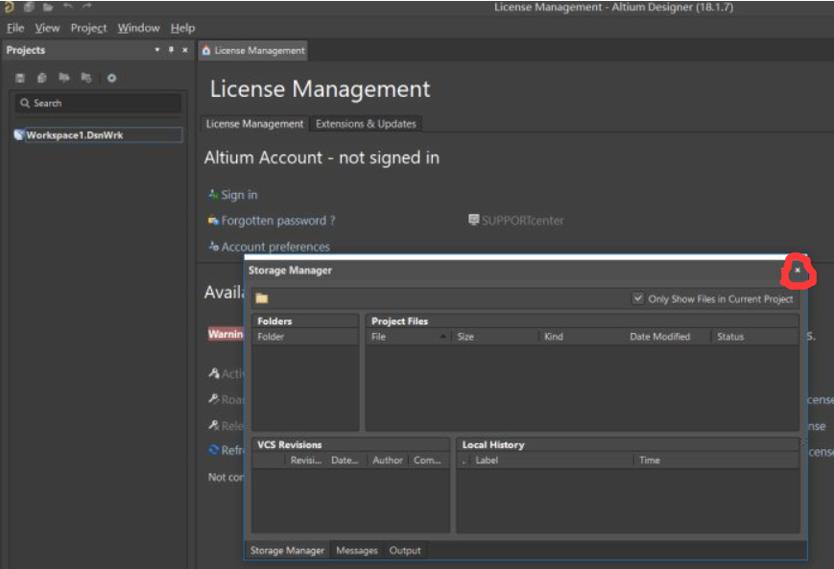Click the 'Storage Manager' panel title text
The image size is (834, 569).
[x=291, y=271]
